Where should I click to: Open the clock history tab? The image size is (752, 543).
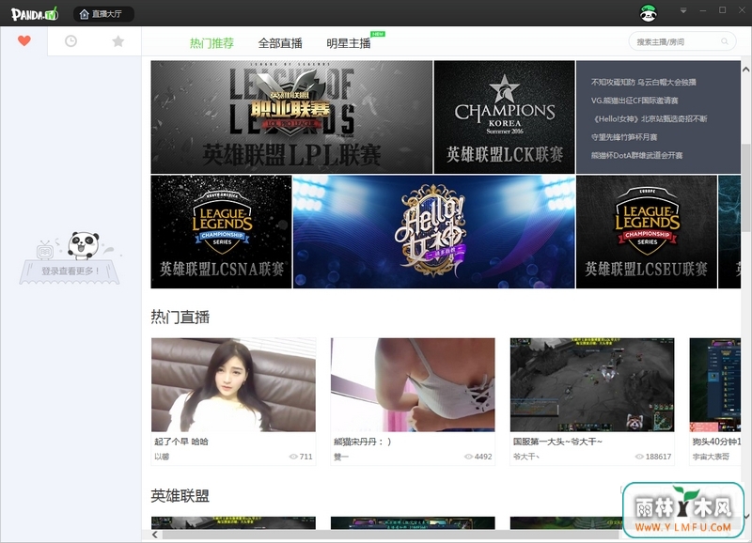tap(70, 41)
